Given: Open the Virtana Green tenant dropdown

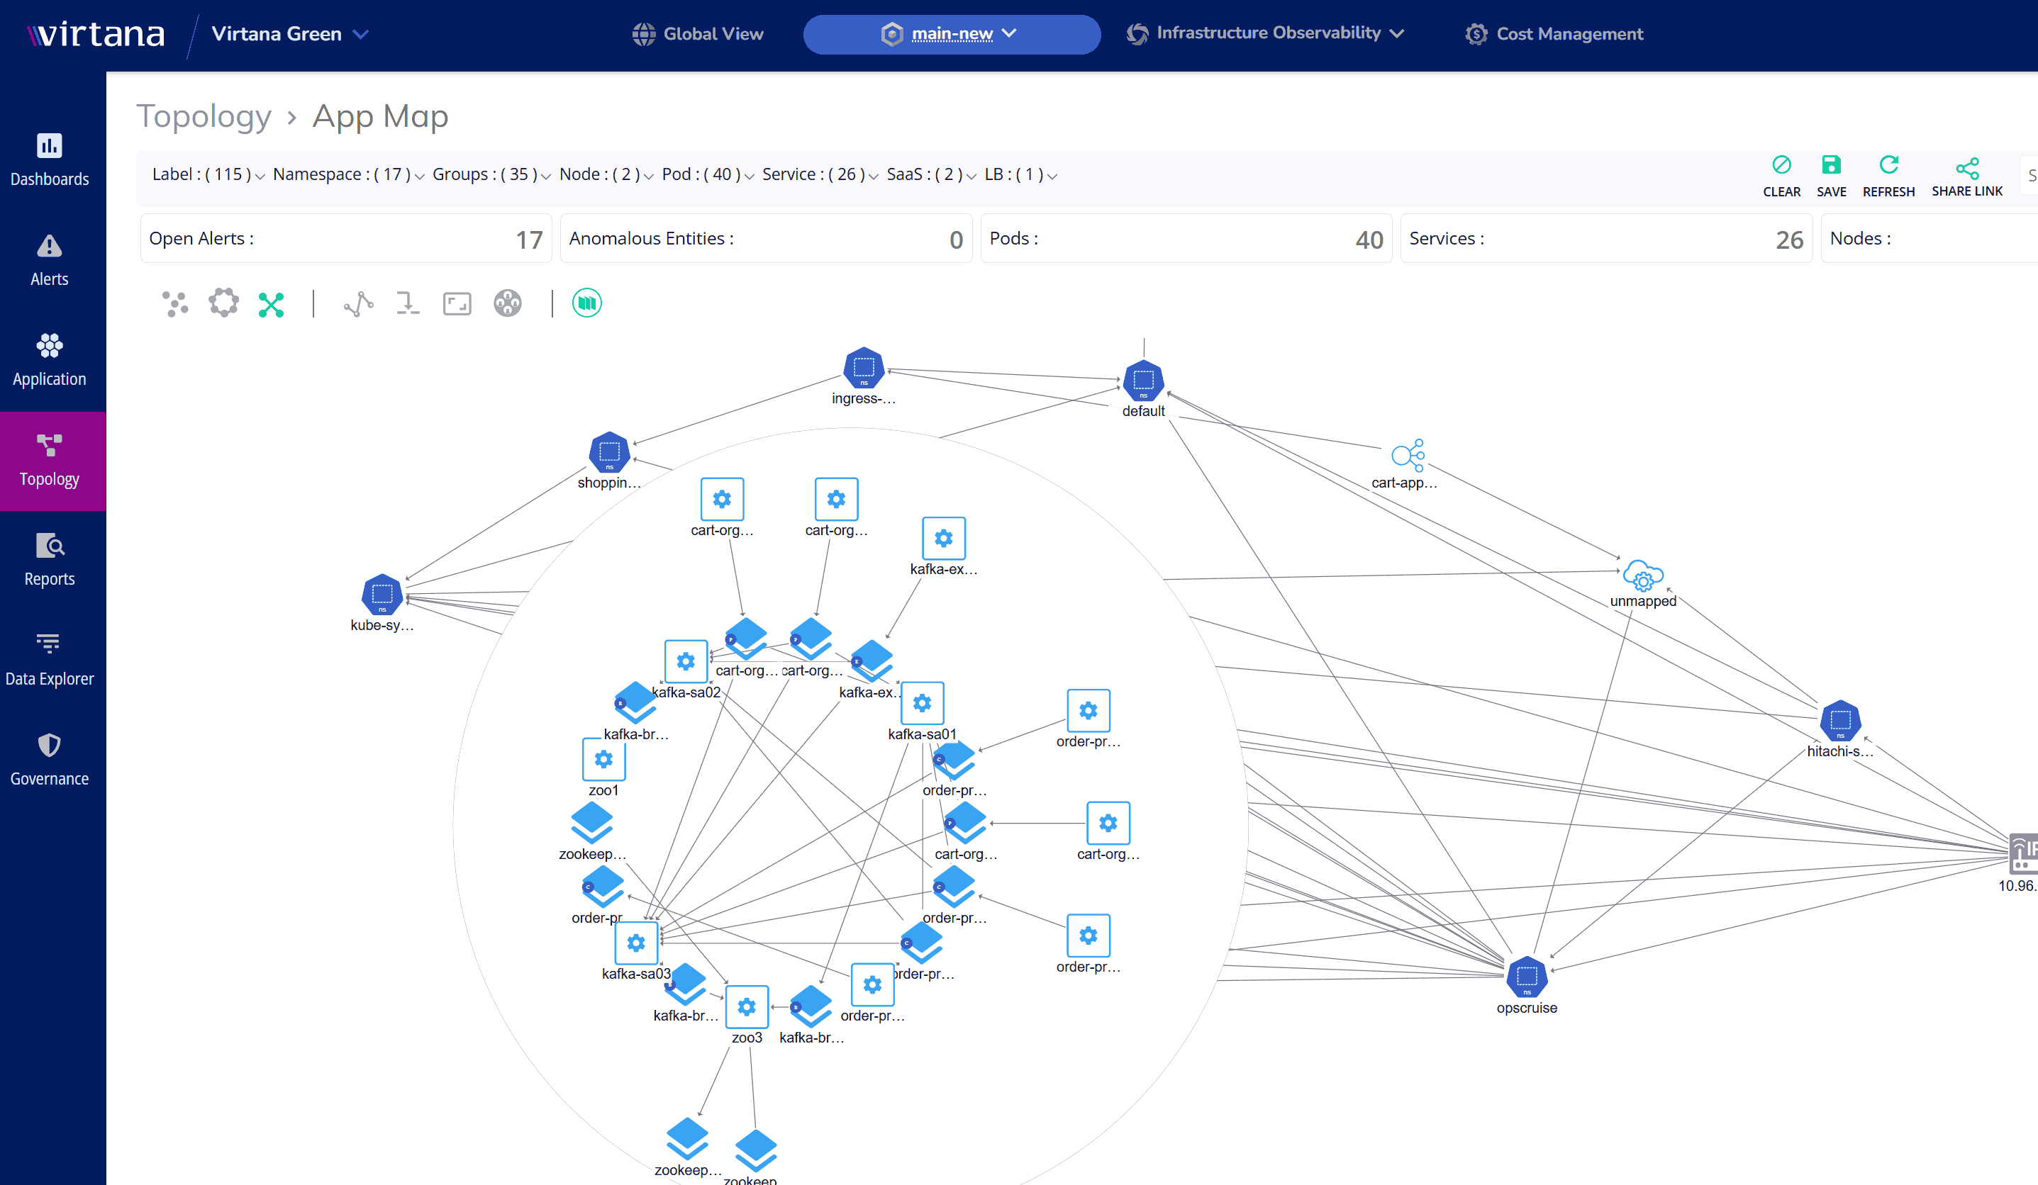Looking at the screenshot, I should tap(290, 34).
